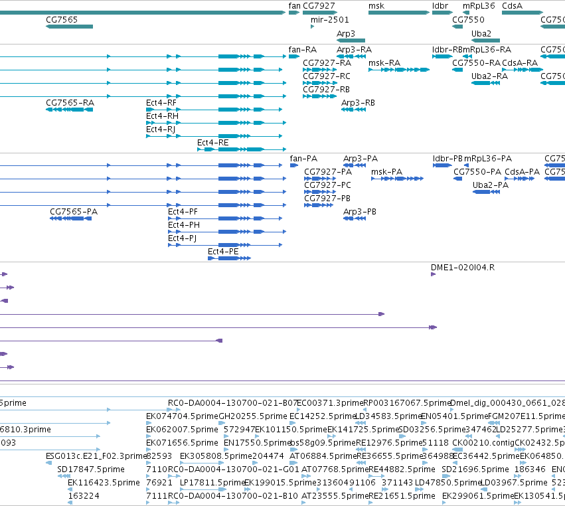Open the EK071656.5prime EST

pyautogui.click(x=149, y=450)
